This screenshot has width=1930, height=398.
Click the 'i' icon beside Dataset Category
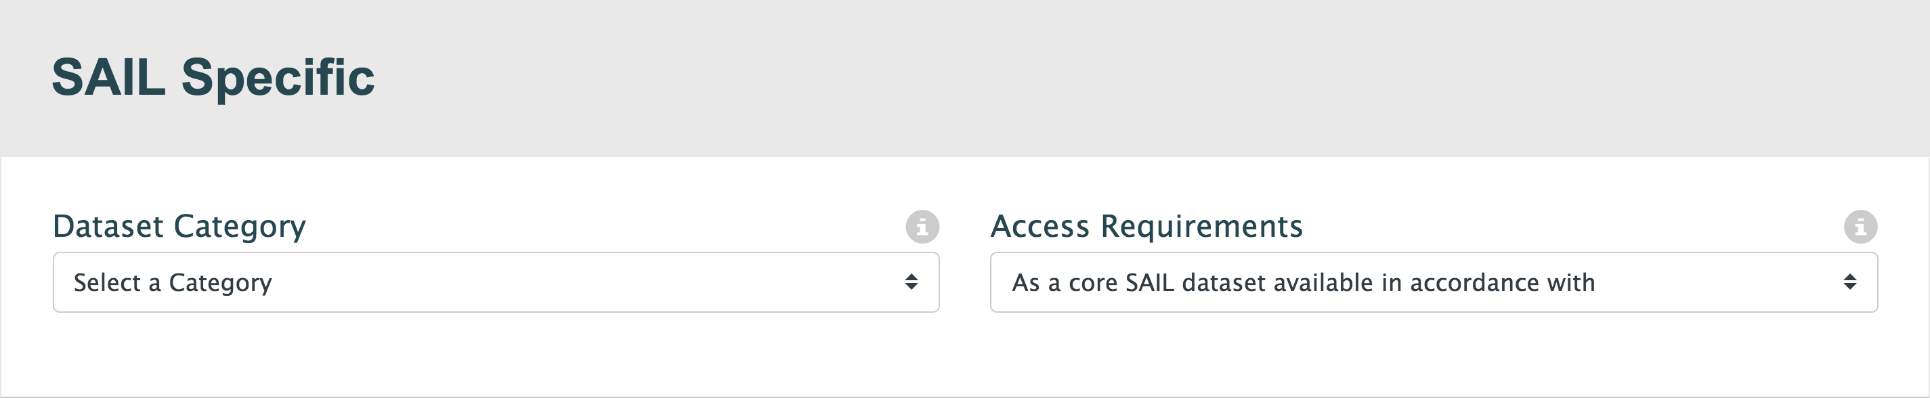(x=922, y=226)
